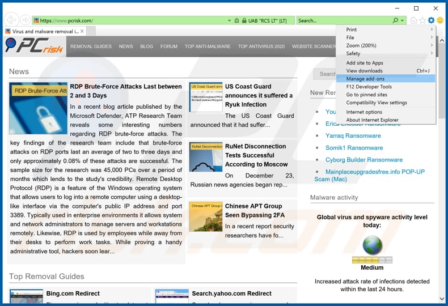Click the Tools gear icon
Screen dimensions: 448x306
431,20
